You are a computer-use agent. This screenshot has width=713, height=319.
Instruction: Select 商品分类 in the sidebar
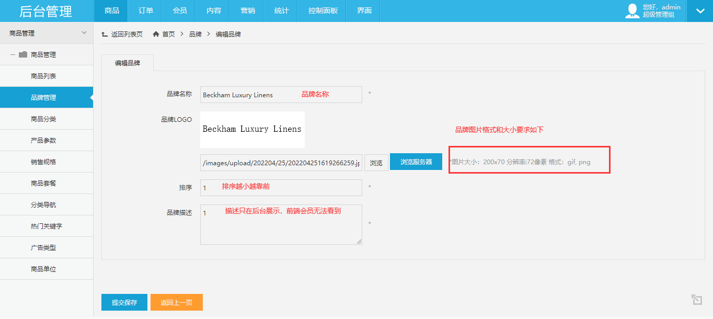pos(47,119)
